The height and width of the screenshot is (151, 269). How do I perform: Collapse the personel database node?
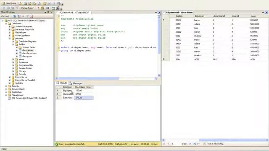[10, 39]
